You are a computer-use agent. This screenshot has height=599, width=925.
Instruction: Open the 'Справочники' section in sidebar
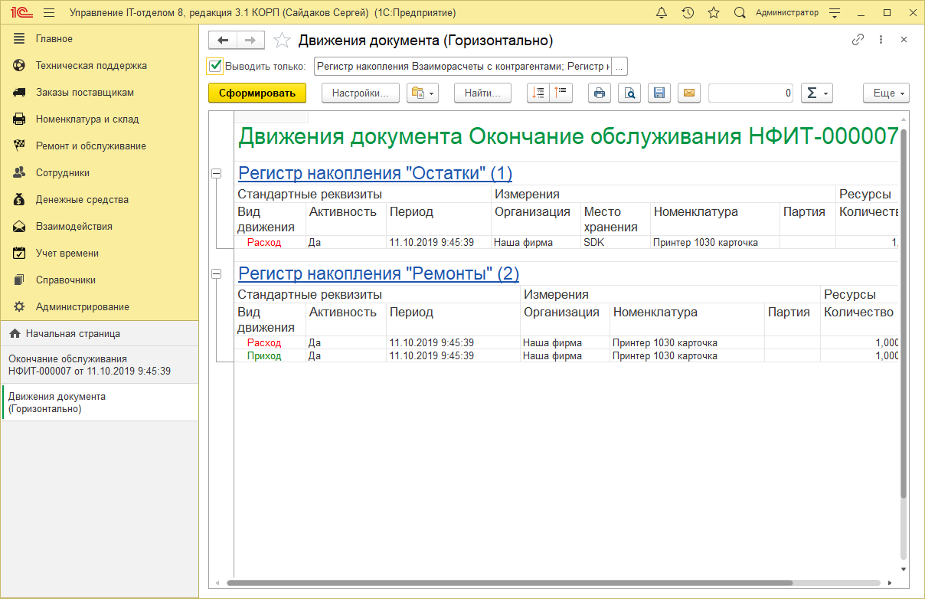(67, 280)
